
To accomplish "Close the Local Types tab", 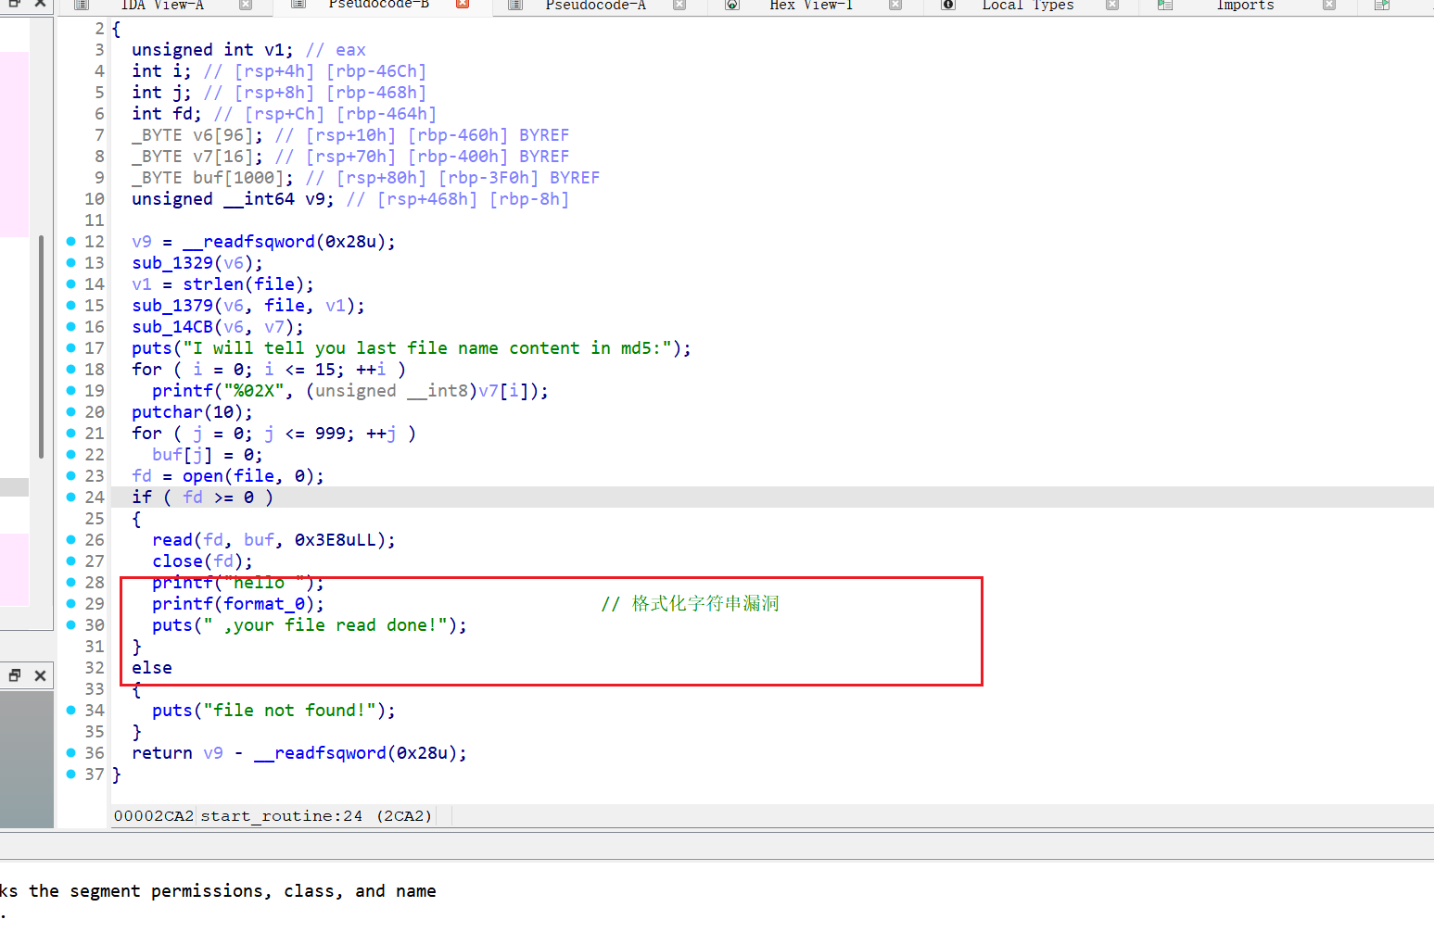I will pyautogui.click(x=1112, y=5).
